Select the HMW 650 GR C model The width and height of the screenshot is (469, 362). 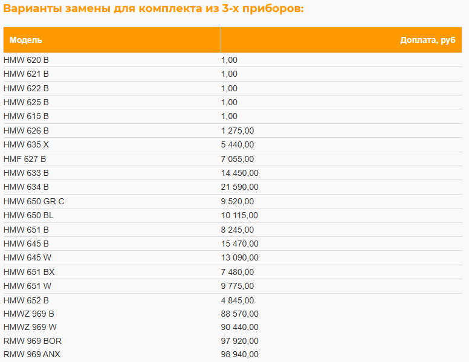[34, 201]
